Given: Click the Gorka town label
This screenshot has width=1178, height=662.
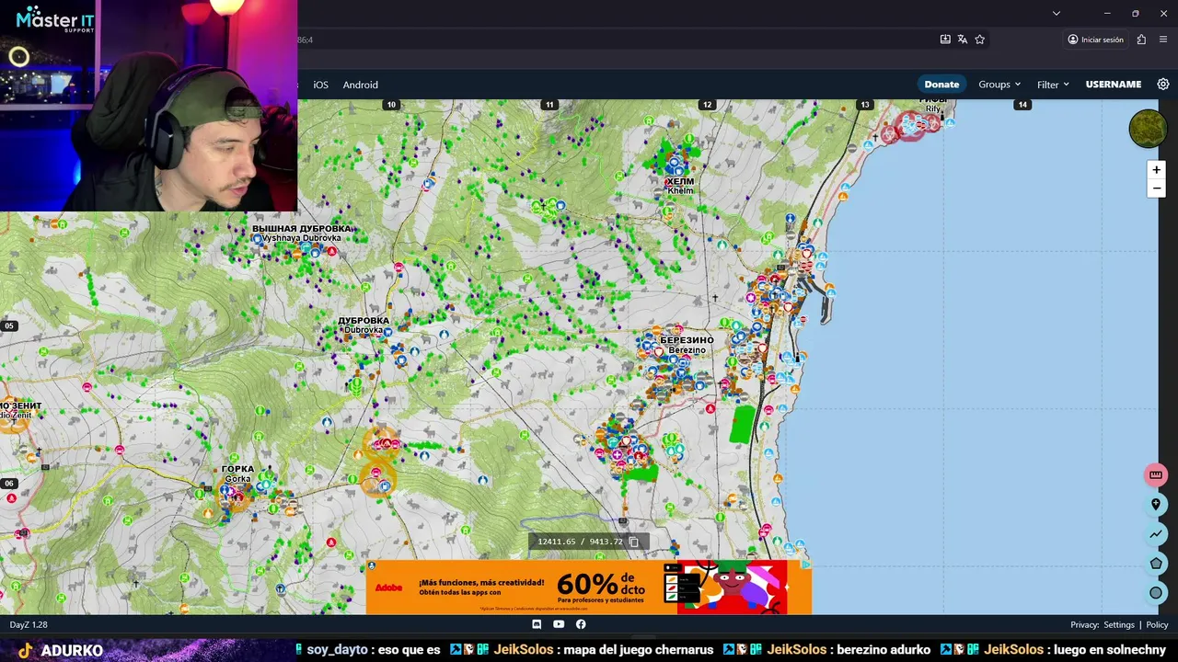Looking at the screenshot, I should (x=237, y=474).
